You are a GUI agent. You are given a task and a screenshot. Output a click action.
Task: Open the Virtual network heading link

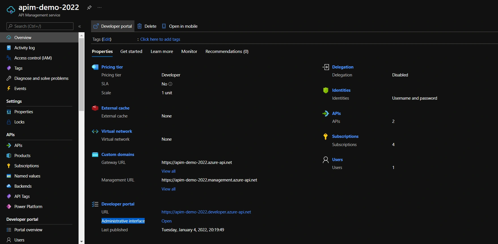(117, 131)
